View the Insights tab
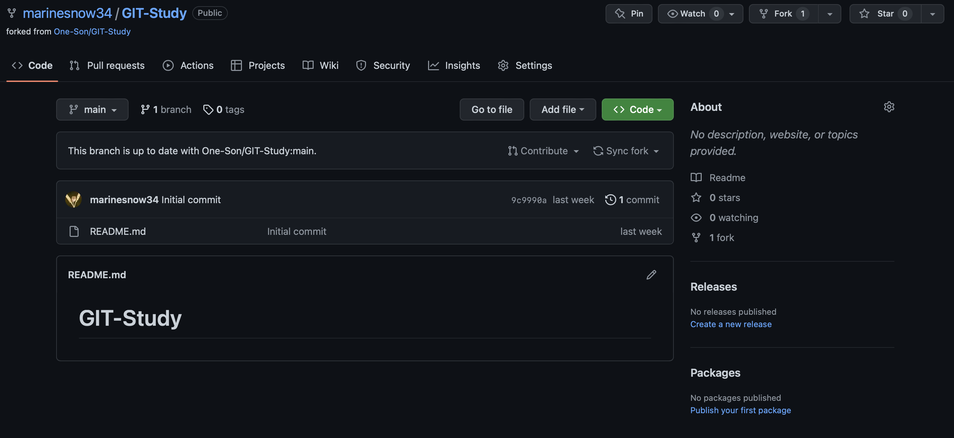954x438 pixels. coord(454,65)
